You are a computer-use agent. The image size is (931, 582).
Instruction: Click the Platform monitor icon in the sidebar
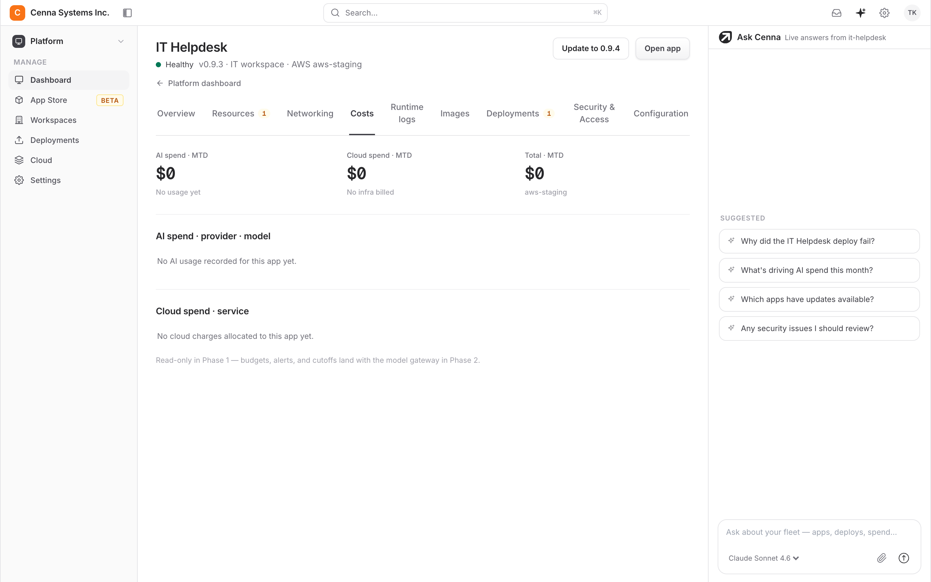(x=18, y=41)
